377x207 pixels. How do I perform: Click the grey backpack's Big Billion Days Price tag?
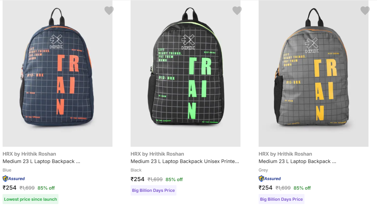point(281,199)
